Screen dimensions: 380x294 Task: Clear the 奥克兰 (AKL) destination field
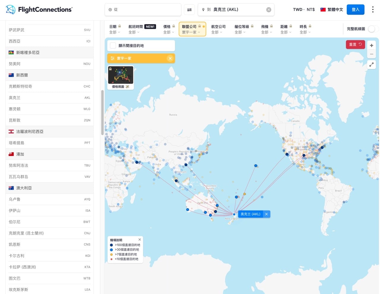pos(269,10)
